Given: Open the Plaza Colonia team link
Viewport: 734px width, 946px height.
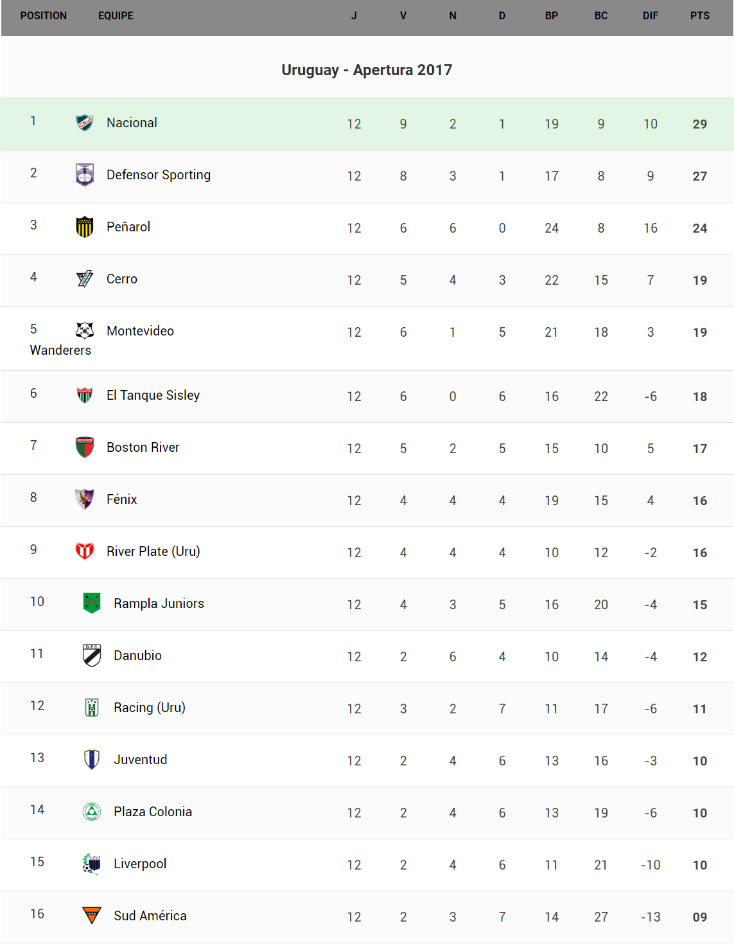Looking at the screenshot, I should click(152, 812).
